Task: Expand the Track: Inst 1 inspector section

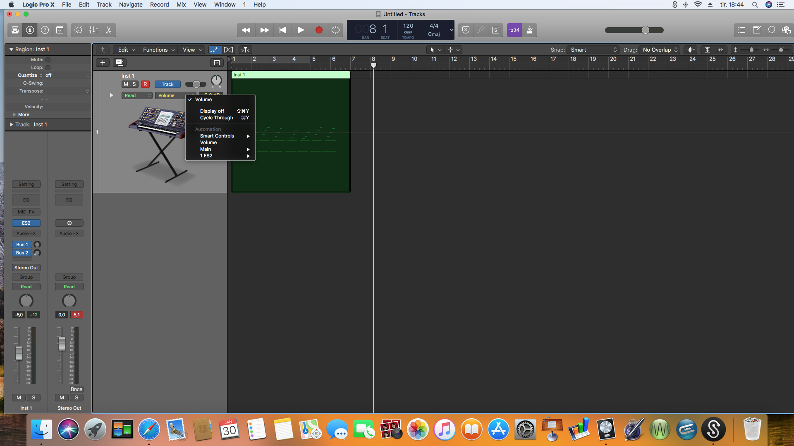Action: click(x=12, y=124)
